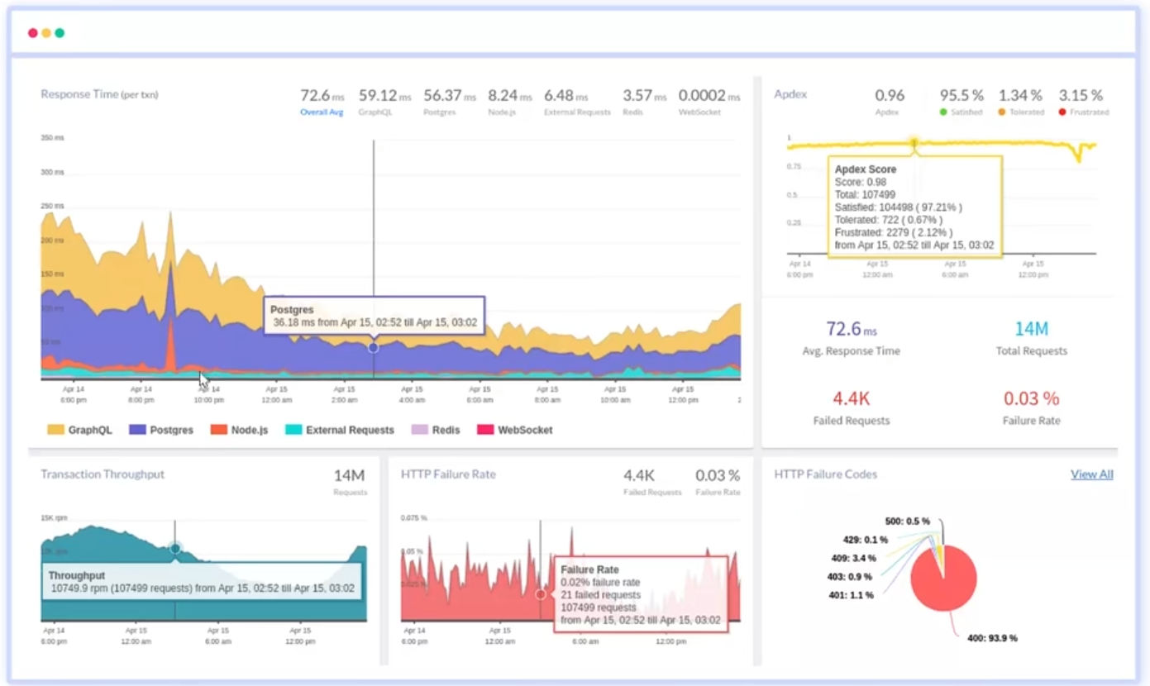Select the 0.0002 ms WebSocket metric
Screen dimensions: 1150x686
point(709,102)
